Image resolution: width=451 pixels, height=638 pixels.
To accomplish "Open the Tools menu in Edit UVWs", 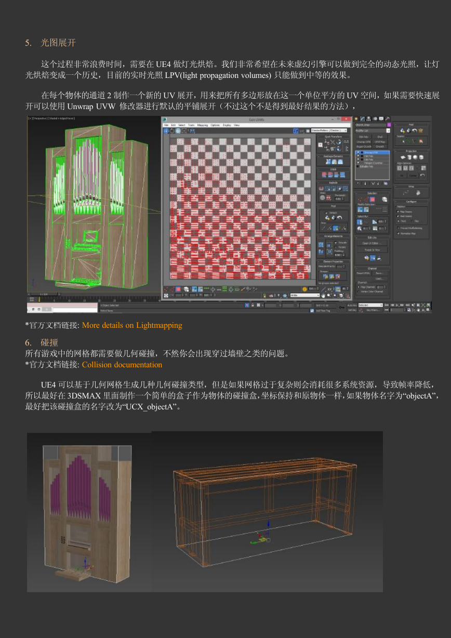I will pyautogui.click(x=191, y=125).
